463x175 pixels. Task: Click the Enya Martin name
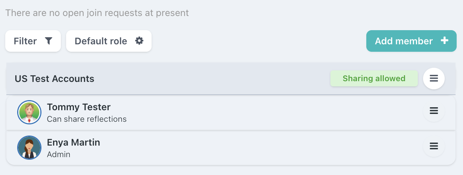point(74,142)
